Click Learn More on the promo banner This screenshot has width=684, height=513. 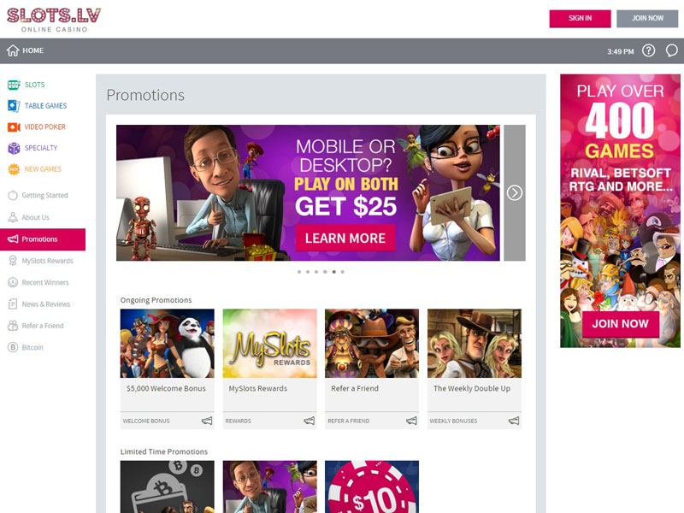345,238
